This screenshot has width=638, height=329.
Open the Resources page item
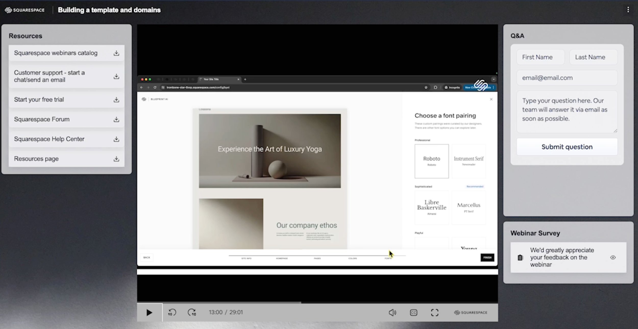click(36, 159)
